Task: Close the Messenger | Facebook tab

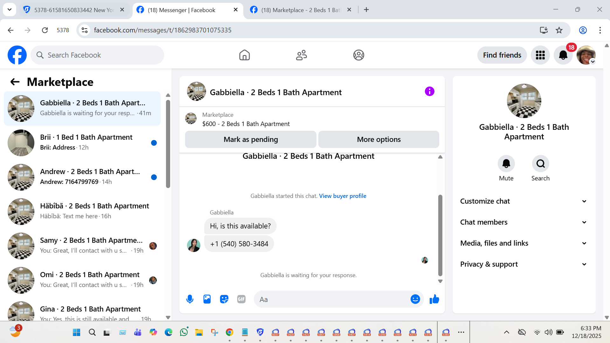Action: click(236, 10)
